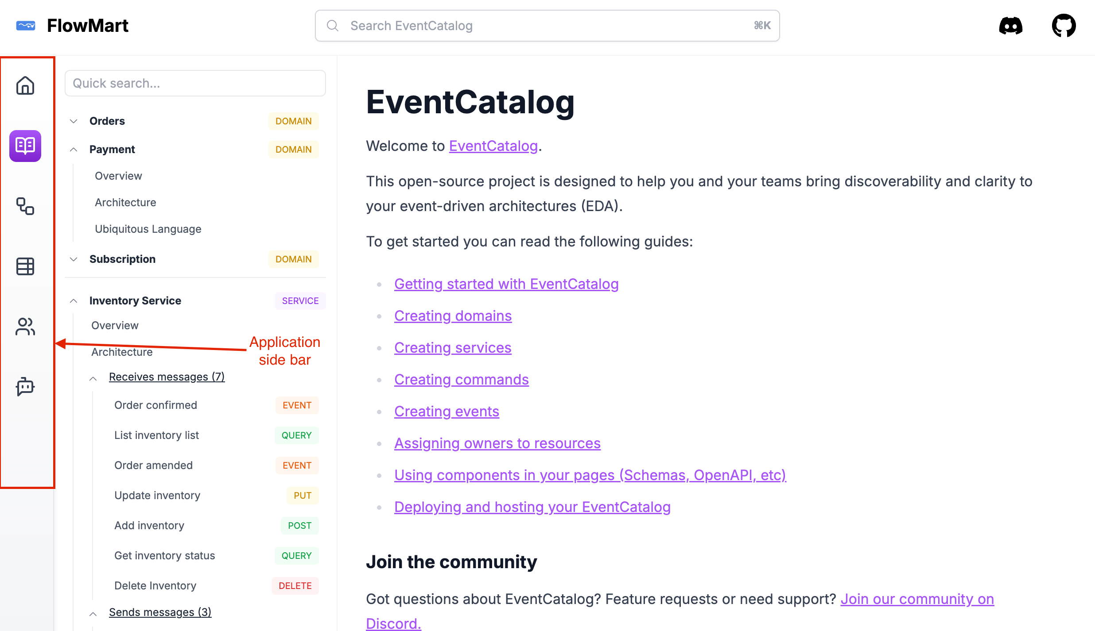Screen dimensions: 1095x631
Task: Collapse the Payment domain section
Action: click(x=74, y=149)
